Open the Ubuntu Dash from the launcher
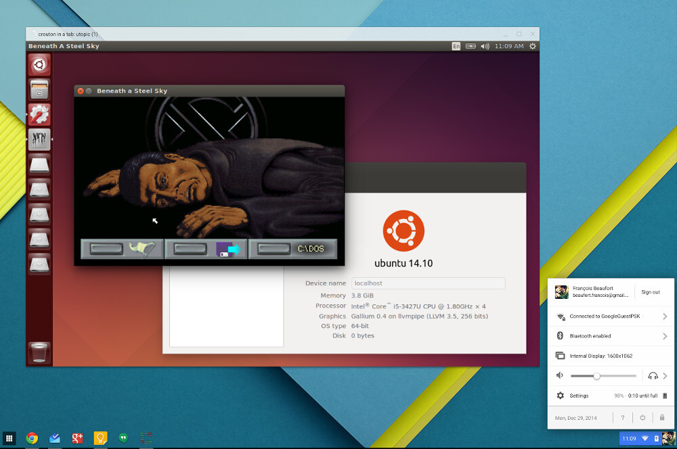The height and width of the screenshot is (449, 677). 39,64
